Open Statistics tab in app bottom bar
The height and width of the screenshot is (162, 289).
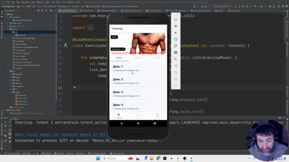pos(138,116)
